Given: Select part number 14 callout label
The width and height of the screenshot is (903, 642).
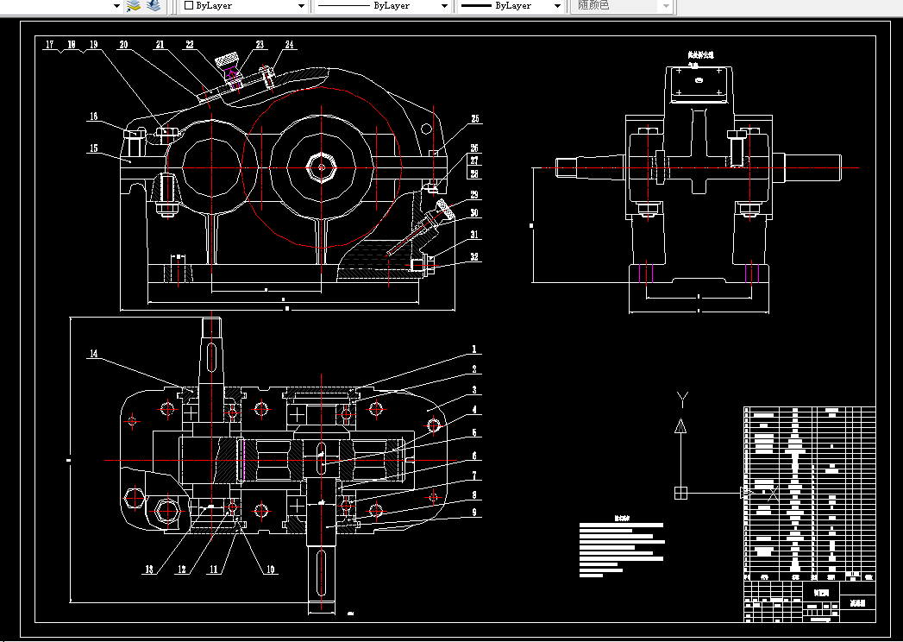Looking at the screenshot, I should 93,354.
